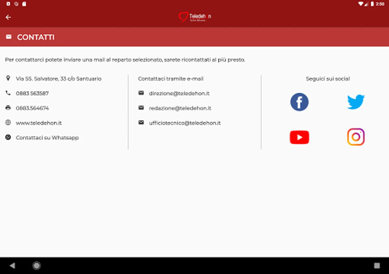Open the Facebook page
389x274 pixels.
299,102
